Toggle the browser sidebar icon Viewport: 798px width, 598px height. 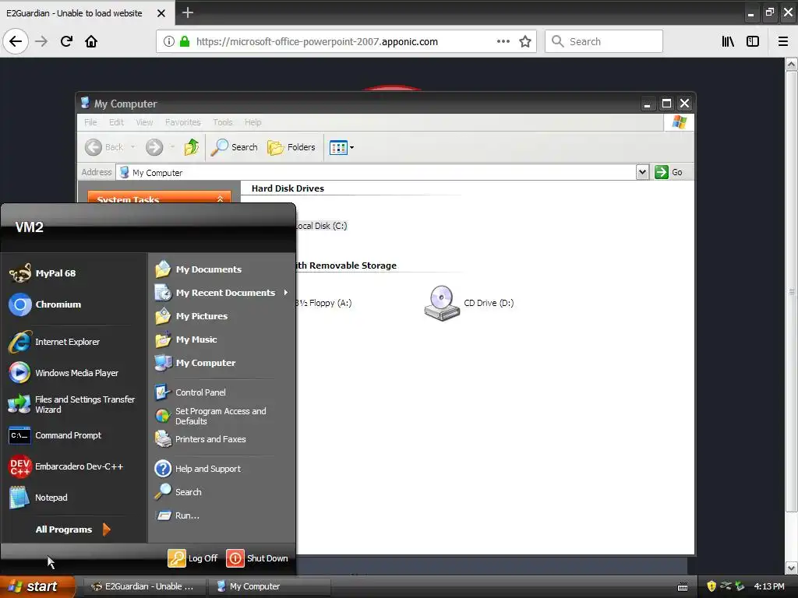[x=753, y=41]
